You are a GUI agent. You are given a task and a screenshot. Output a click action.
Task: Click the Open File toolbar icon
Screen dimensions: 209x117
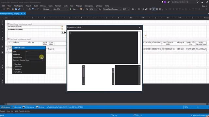click(13, 9)
